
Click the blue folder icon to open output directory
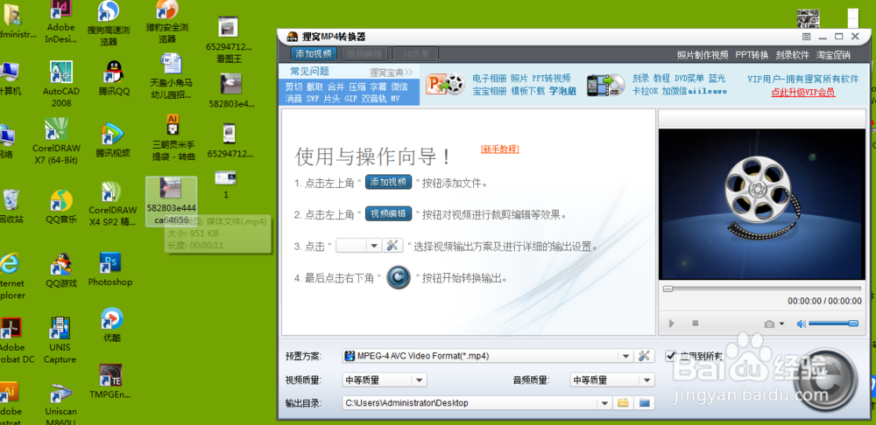pyautogui.click(x=645, y=402)
